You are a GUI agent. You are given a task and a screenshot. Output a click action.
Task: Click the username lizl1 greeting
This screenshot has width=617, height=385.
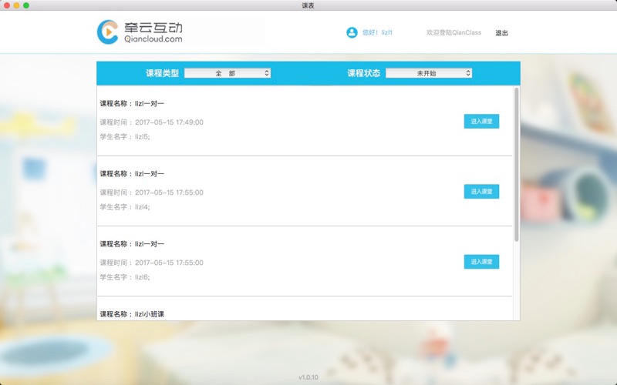tap(377, 32)
